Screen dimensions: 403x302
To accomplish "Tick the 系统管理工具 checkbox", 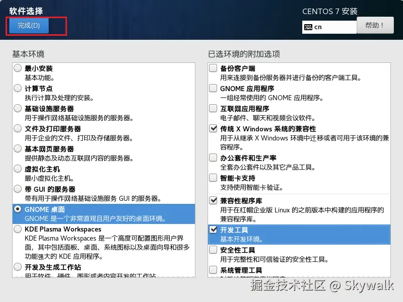I will pos(213,270).
